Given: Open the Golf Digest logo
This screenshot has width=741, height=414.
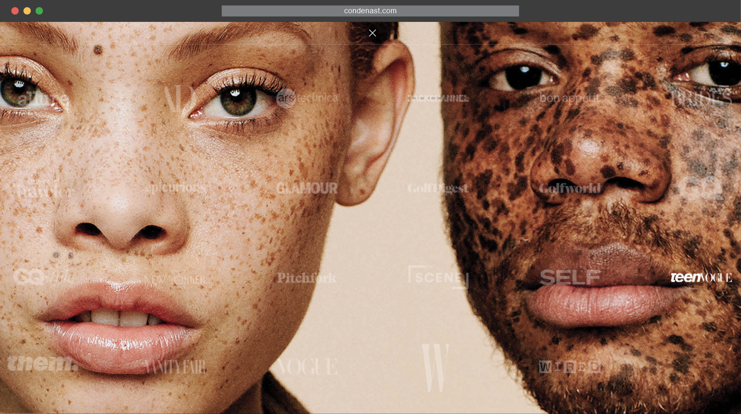Looking at the screenshot, I should [438, 188].
